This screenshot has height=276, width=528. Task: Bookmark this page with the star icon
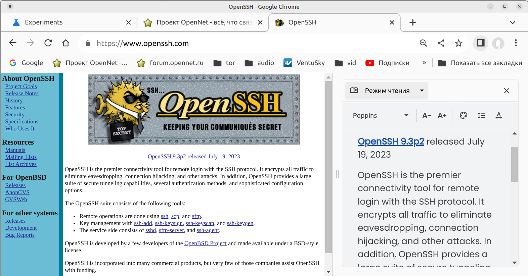459,43
